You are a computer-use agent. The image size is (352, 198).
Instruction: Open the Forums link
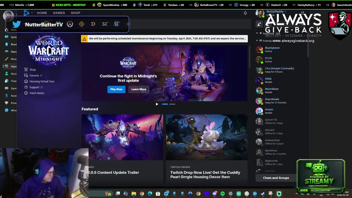pos(33,76)
